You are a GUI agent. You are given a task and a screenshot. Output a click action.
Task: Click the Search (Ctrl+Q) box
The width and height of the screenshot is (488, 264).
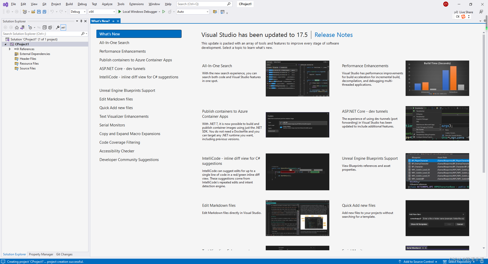(x=204, y=4)
